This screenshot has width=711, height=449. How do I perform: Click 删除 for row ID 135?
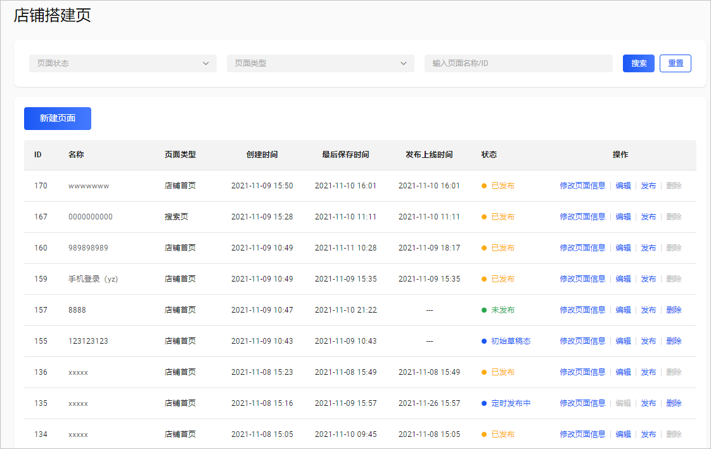674,403
